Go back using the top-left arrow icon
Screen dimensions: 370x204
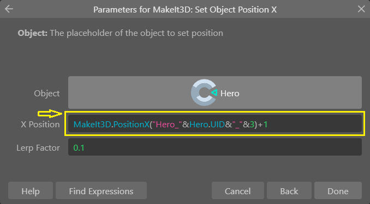[9, 9]
